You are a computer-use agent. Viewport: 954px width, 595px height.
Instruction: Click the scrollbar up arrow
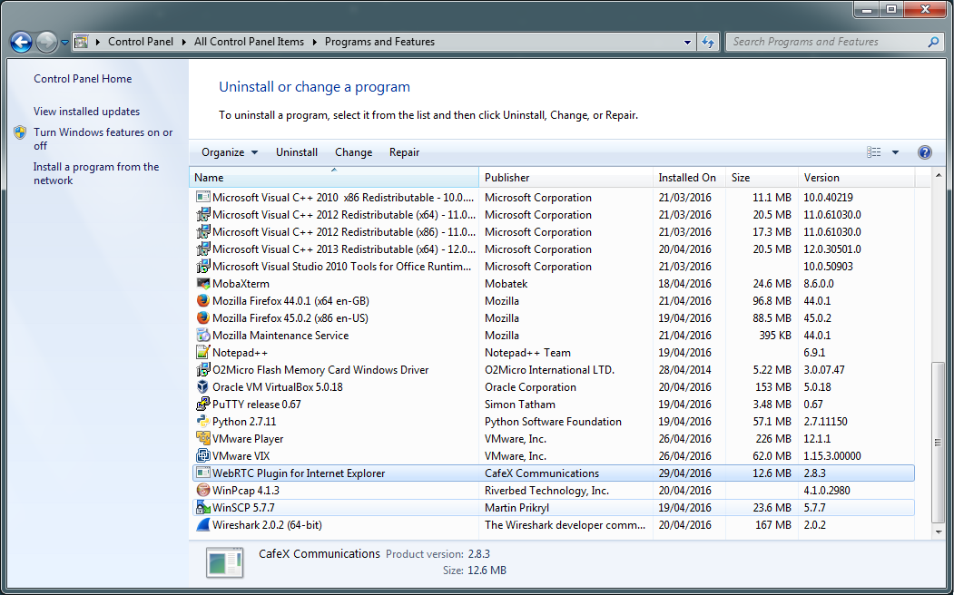click(939, 176)
